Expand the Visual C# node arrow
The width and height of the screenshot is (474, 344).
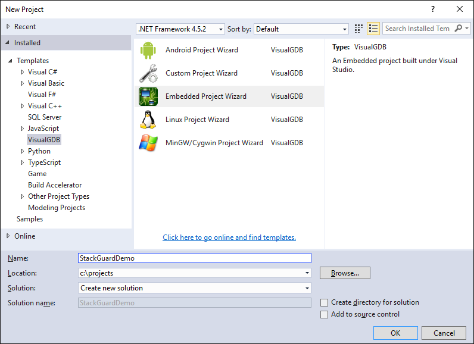[22, 72]
